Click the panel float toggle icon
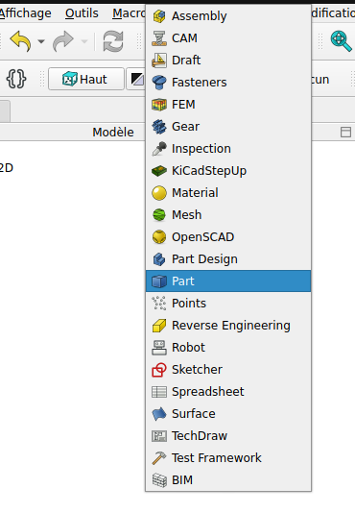This screenshot has height=513, width=355. coord(345,133)
